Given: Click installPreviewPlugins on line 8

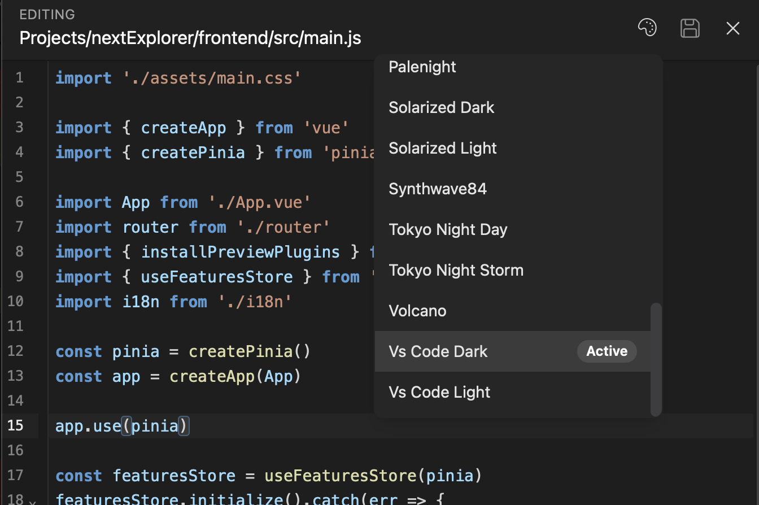Looking at the screenshot, I should [241, 252].
